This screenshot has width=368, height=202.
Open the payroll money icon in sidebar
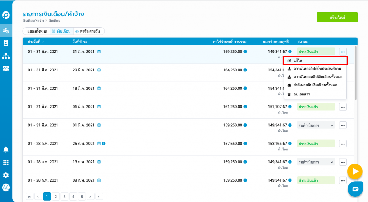6,30
